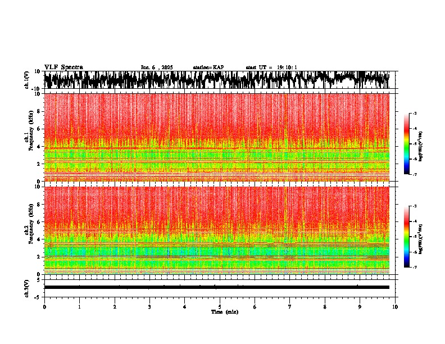Click the ch.2 color bar '-7' bottom label

coord(415,268)
